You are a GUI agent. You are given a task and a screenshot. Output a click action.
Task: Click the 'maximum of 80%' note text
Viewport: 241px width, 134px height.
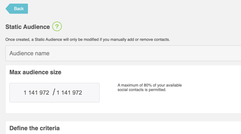pyautogui.click(x=150, y=85)
